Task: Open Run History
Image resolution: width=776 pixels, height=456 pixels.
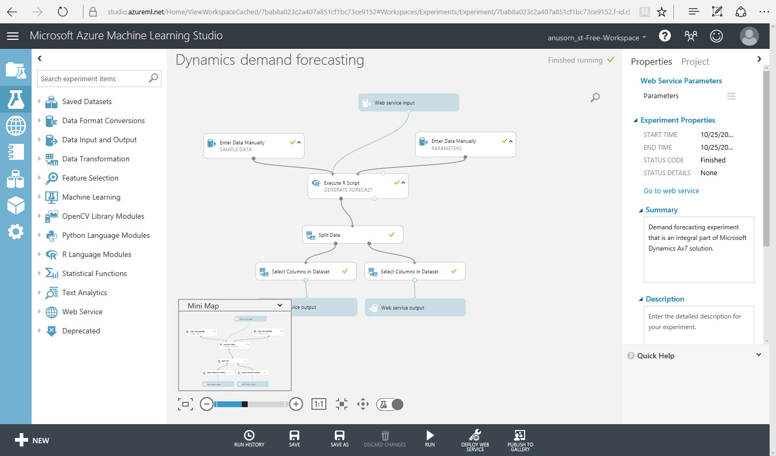Action: [249, 438]
